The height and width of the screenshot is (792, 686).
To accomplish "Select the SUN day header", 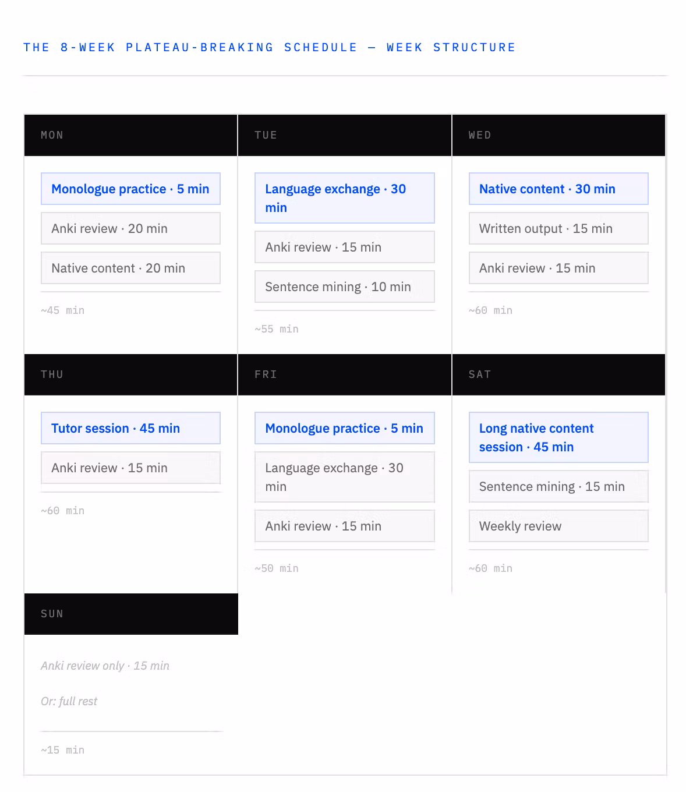I will point(131,614).
